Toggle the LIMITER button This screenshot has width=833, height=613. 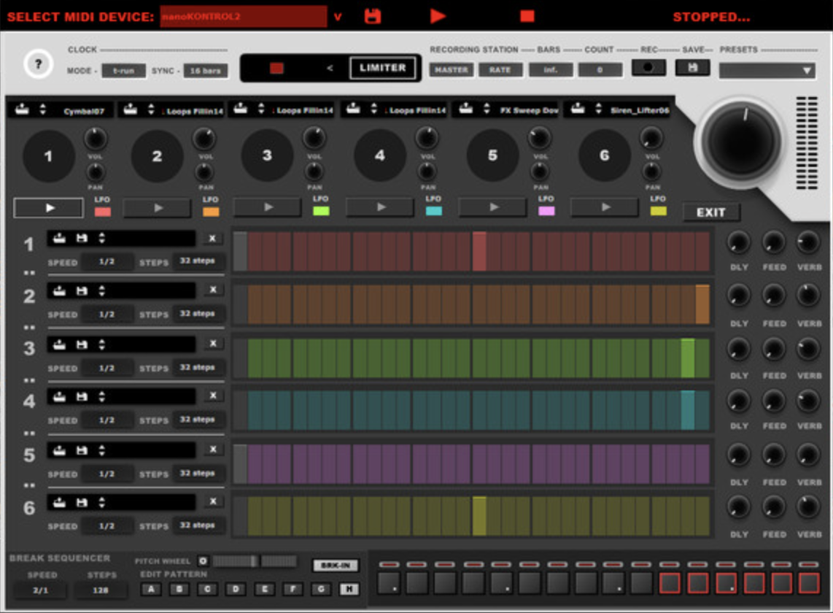click(382, 68)
